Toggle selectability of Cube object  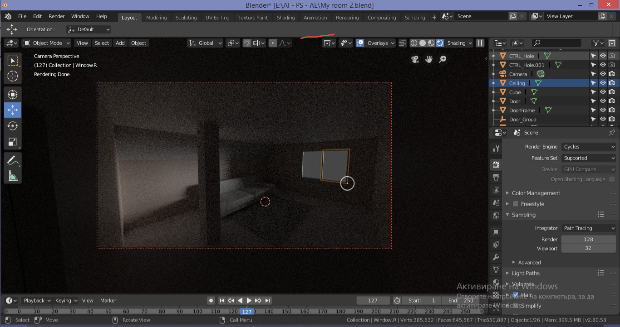coord(593,92)
